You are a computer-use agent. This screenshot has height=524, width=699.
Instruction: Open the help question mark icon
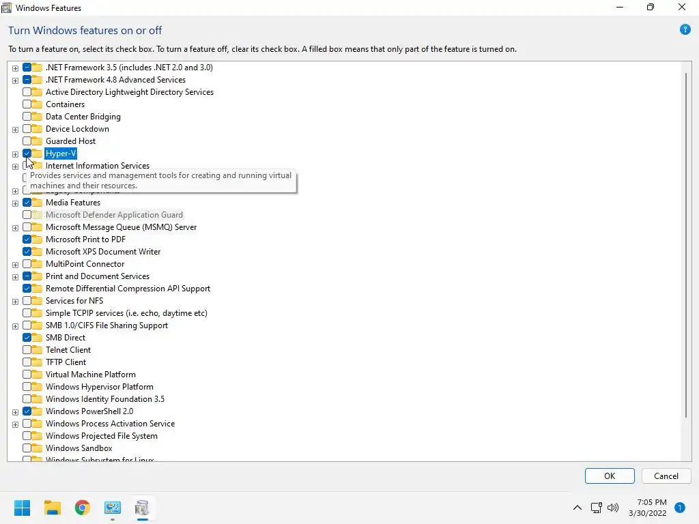point(685,30)
